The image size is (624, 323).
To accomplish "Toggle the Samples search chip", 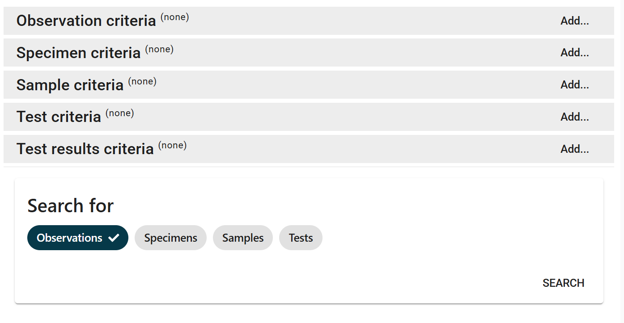I will click(242, 238).
